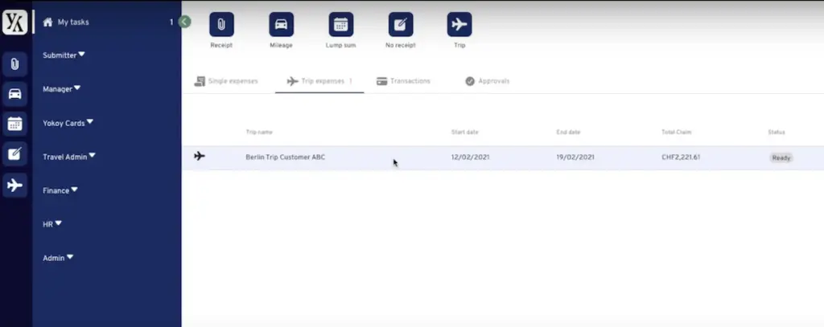The width and height of the screenshot is (824, 327).
Task: Expand the Admin menu
Action: click(58, 258)
